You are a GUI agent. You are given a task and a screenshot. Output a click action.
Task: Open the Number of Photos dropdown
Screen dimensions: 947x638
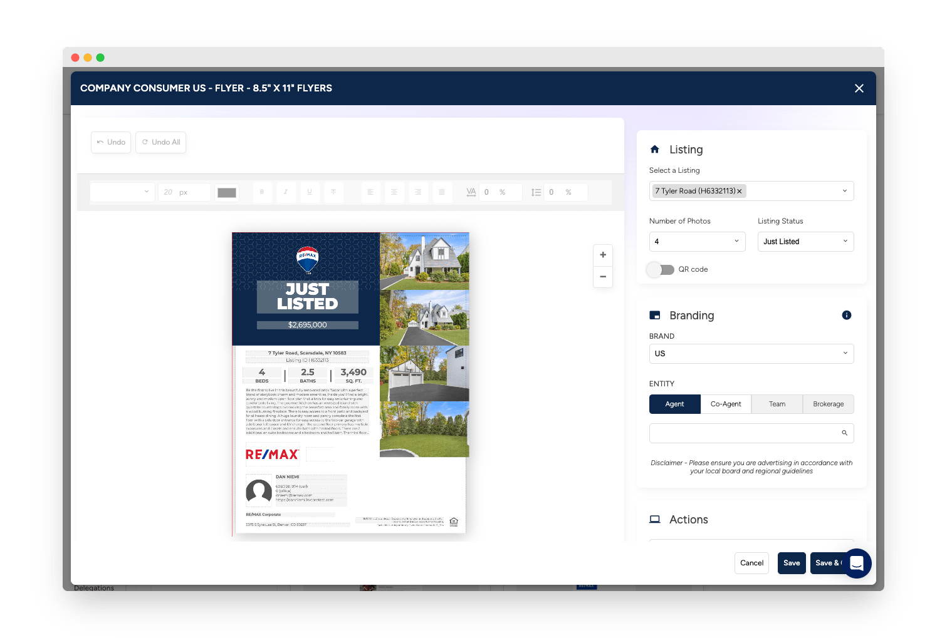pyautogui.click(x=698, y=242)
